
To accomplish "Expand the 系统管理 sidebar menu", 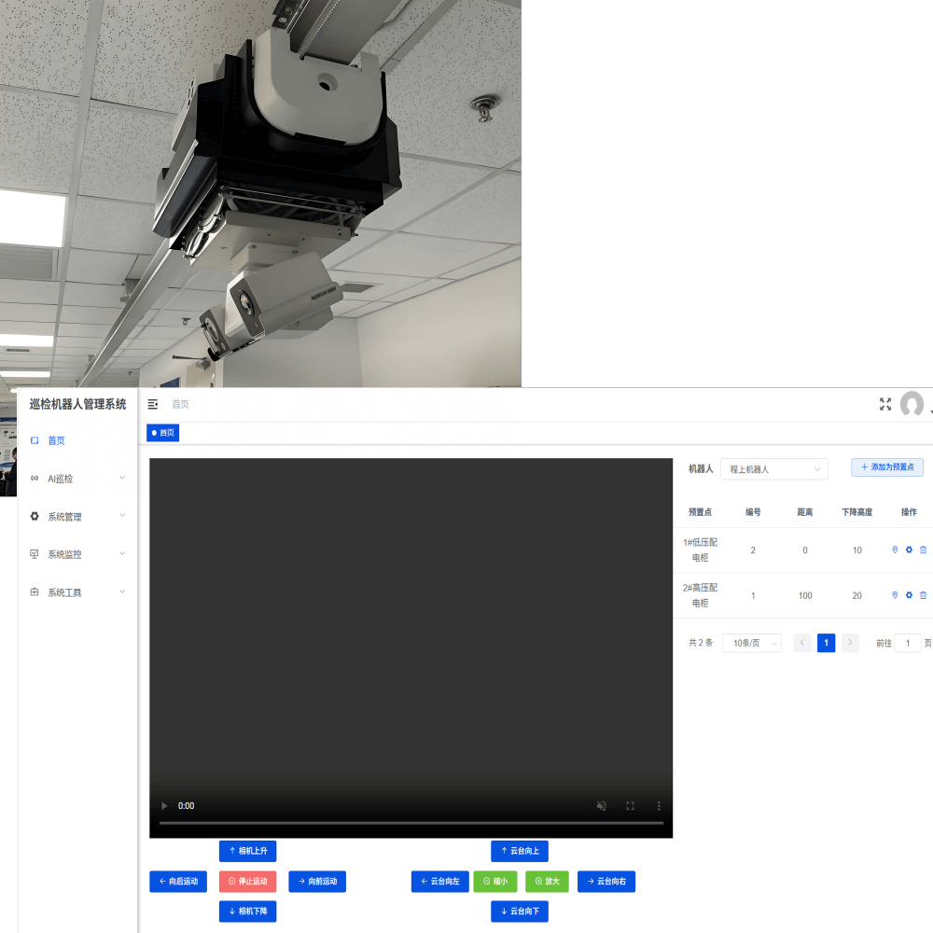I will (77, 517).
